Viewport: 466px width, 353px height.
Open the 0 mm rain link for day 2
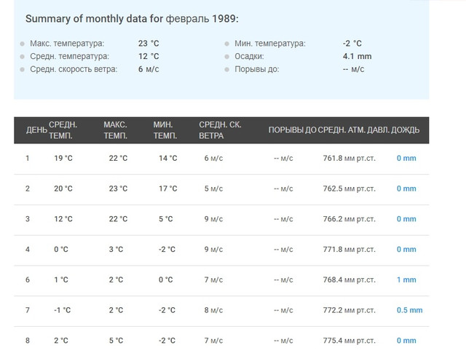coord(406,189)
